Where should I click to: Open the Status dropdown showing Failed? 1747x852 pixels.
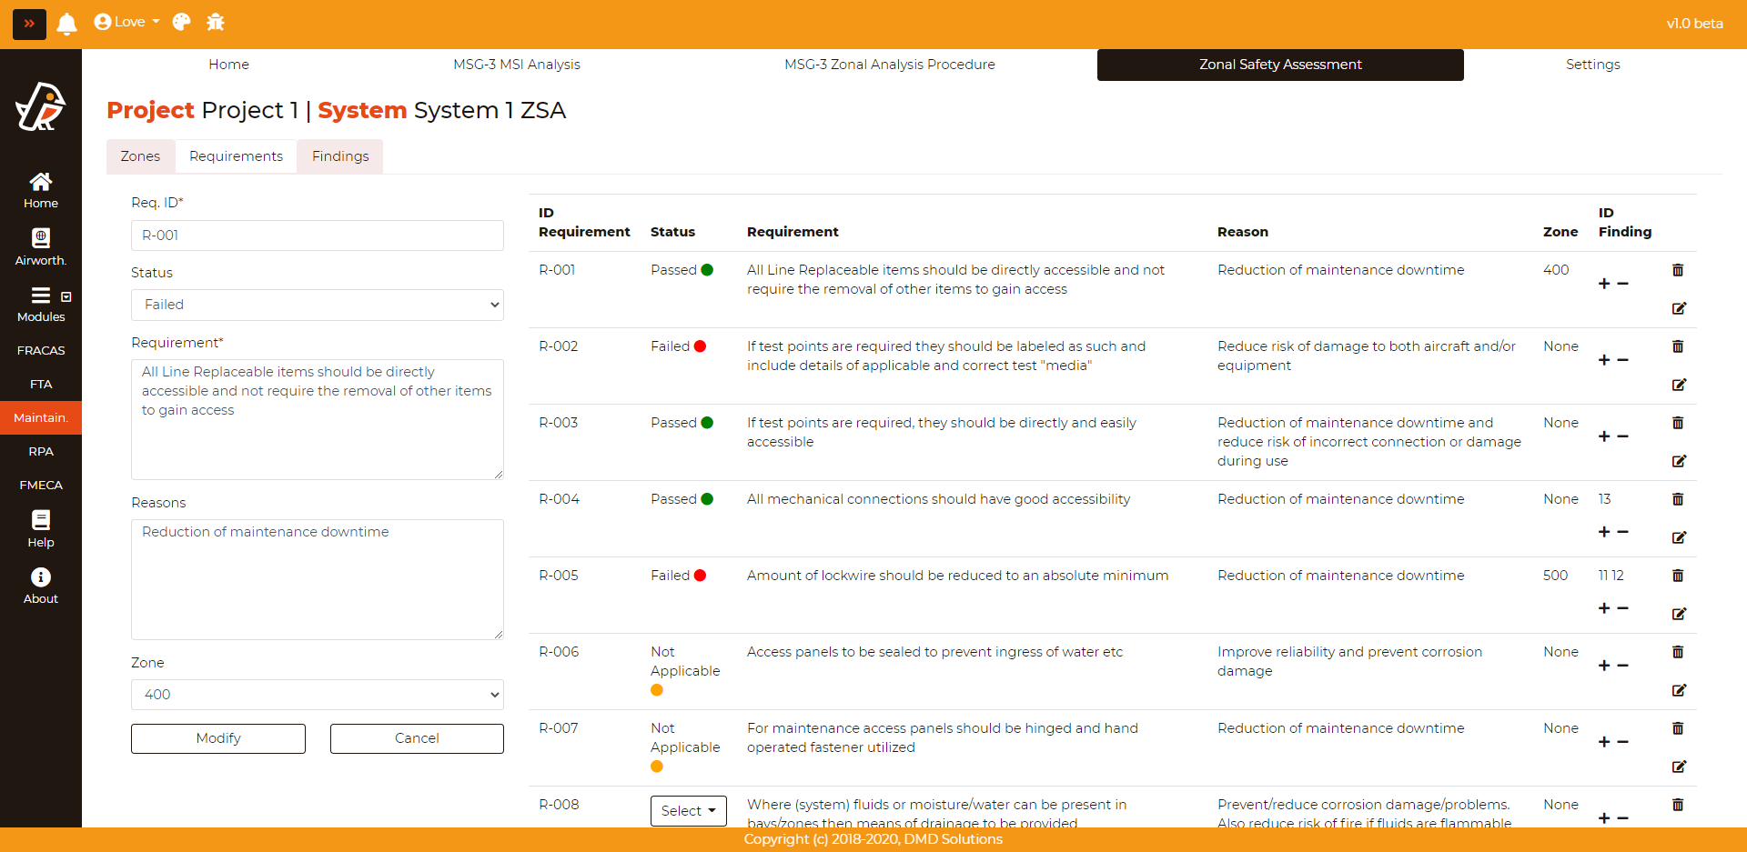(x=318, y=305)
